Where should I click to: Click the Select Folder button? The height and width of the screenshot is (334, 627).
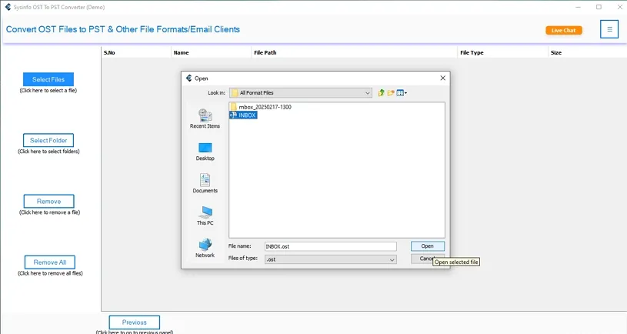point(48,140)
